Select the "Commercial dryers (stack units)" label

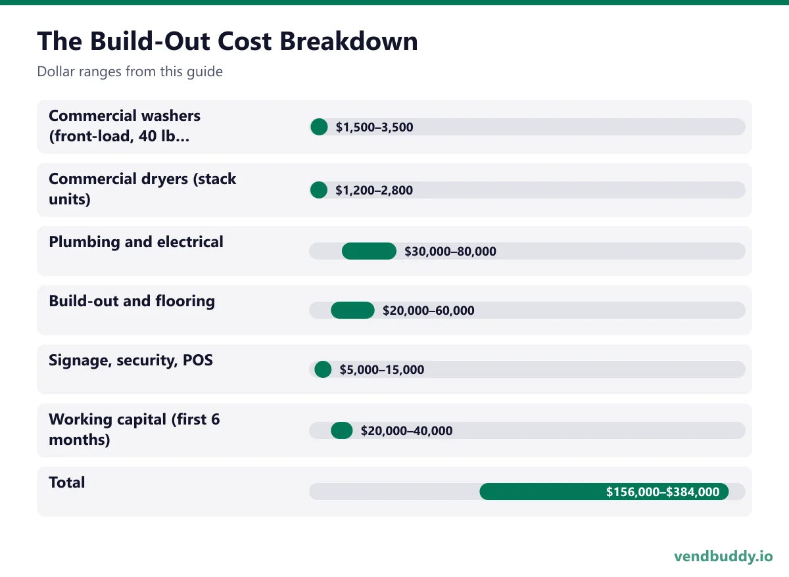click(143, 189)
